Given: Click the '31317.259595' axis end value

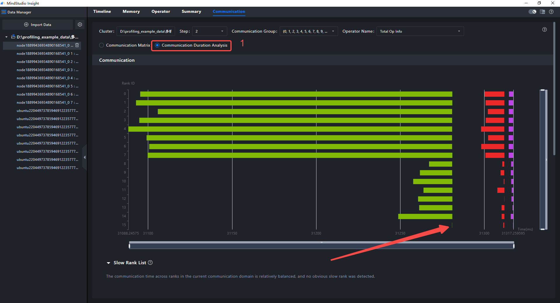Looking at the screenshot, I should pos(513,233).
